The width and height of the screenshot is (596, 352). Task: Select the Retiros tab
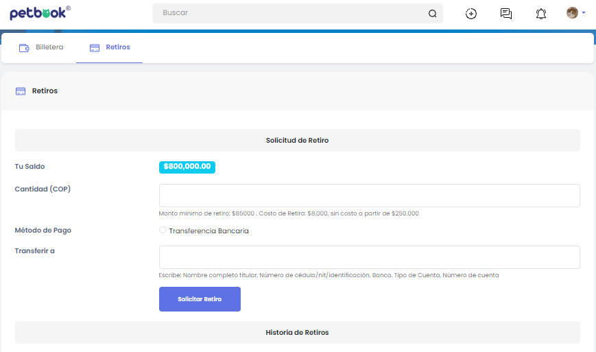(x=117, y=47)
